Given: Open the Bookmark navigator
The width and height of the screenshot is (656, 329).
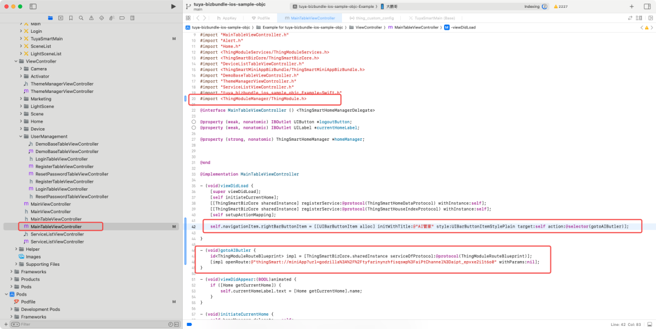Looking at the screenshot, I should 70,18.
